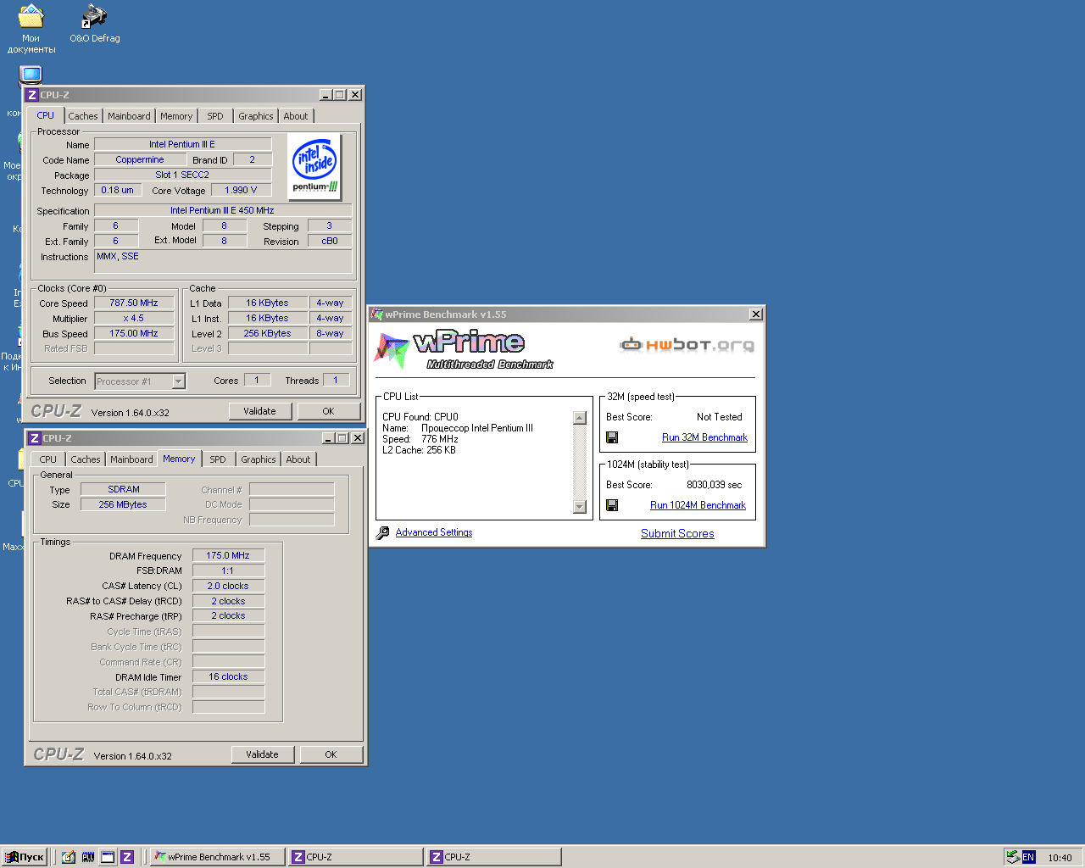Switch to Caches tab in top CPU-Z window

click(x=83, y=116)
